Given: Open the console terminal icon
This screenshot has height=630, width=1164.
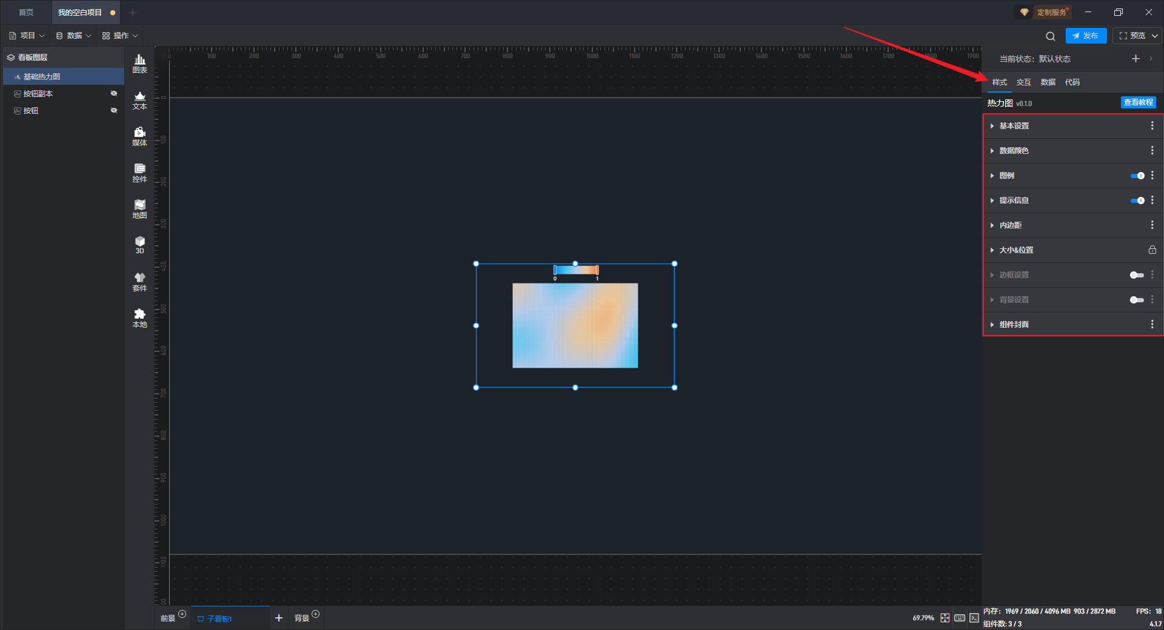Looking at the screenshot, I should tap(974, 618).
